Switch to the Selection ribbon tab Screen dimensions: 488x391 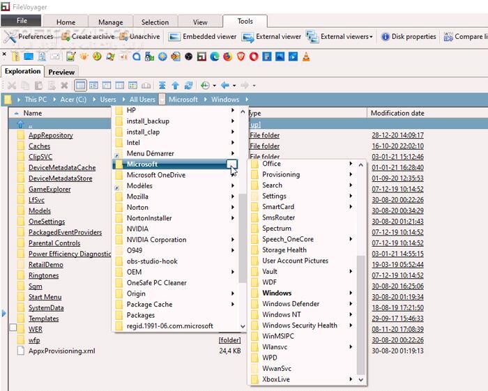point(155,22)
